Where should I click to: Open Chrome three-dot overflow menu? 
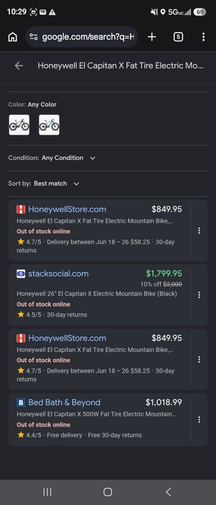[203, 37]
